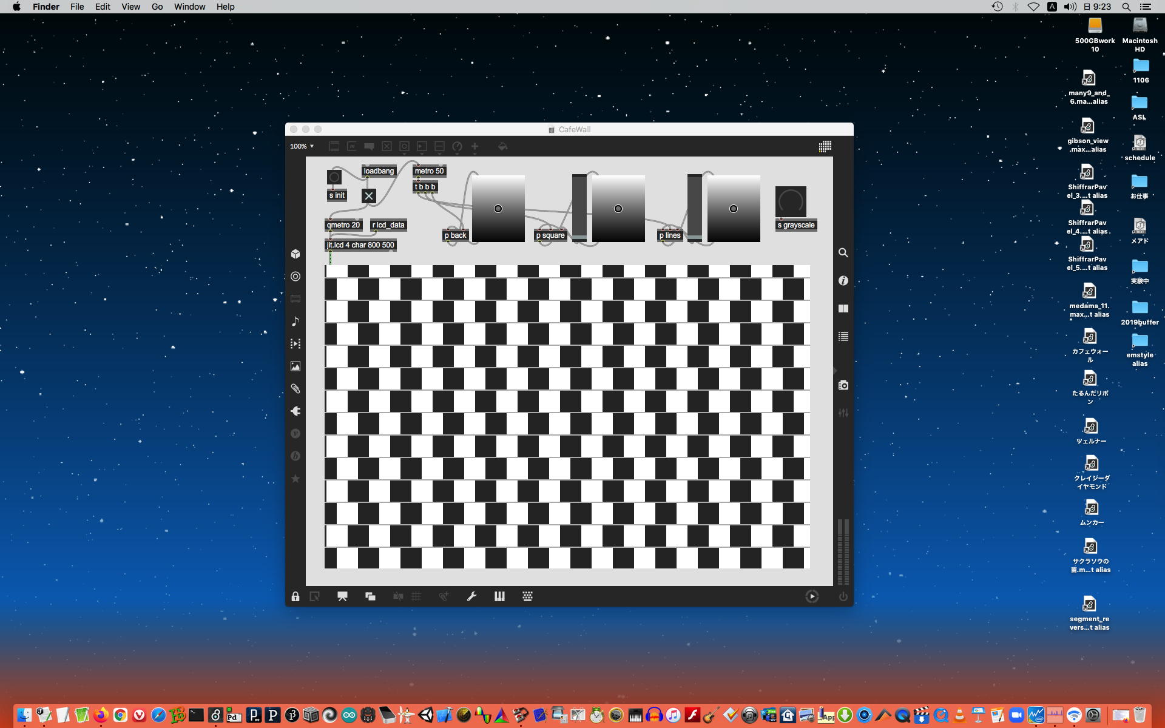Image resolution: width=1165 pixels, height=728 pixels.
Task: Toggle the patcher lock icon
Action: [295, 596]
